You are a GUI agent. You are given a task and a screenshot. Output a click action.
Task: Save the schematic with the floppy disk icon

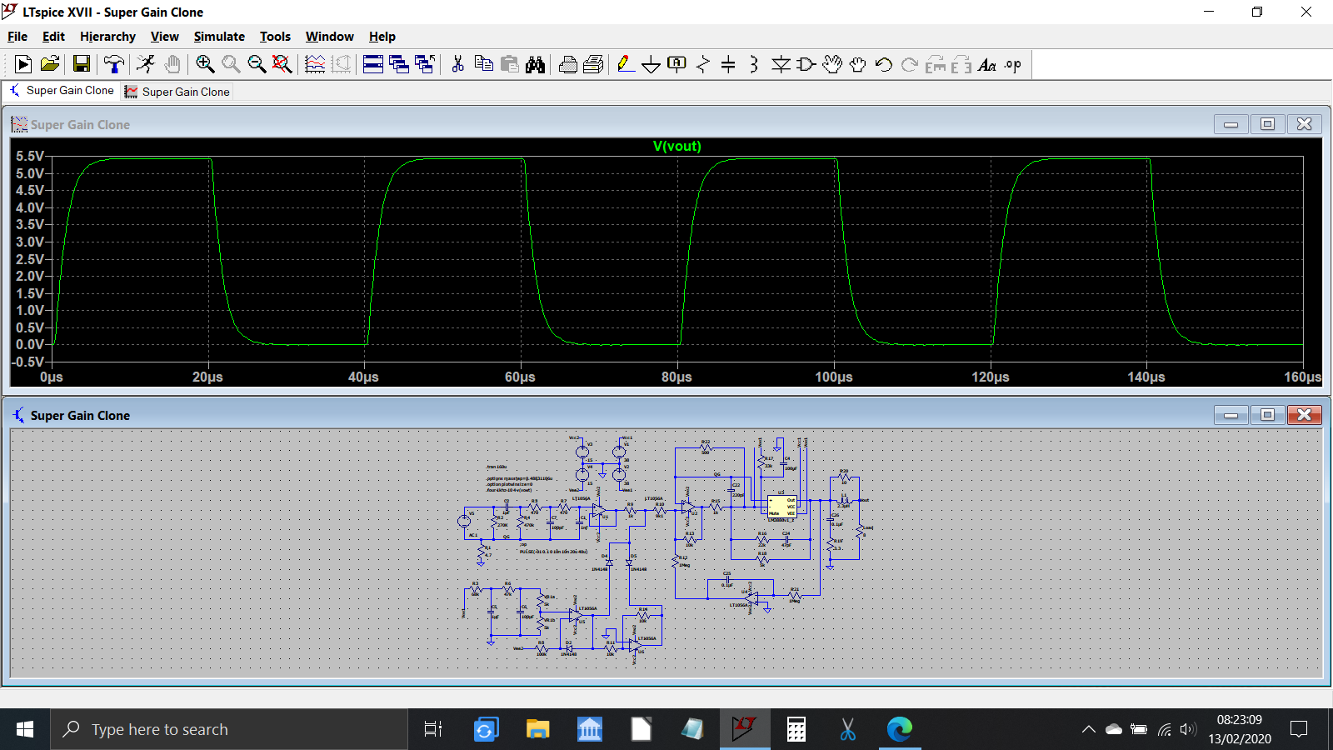(82, 64)
